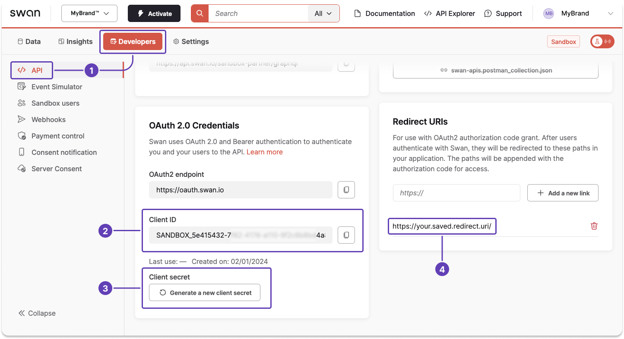Delete the saved redirect URI via trash icon
The image size is (624, 339).
594,226
